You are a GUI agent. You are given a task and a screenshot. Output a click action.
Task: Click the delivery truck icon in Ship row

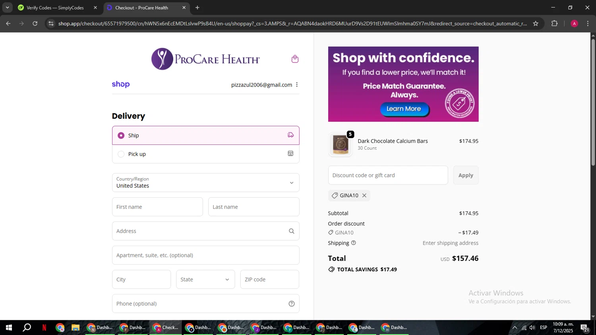click(x=290, y=135)
